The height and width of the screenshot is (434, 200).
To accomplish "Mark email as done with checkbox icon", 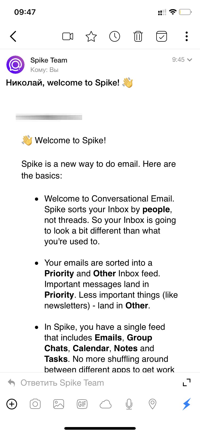I will click(x=162, y=36).
